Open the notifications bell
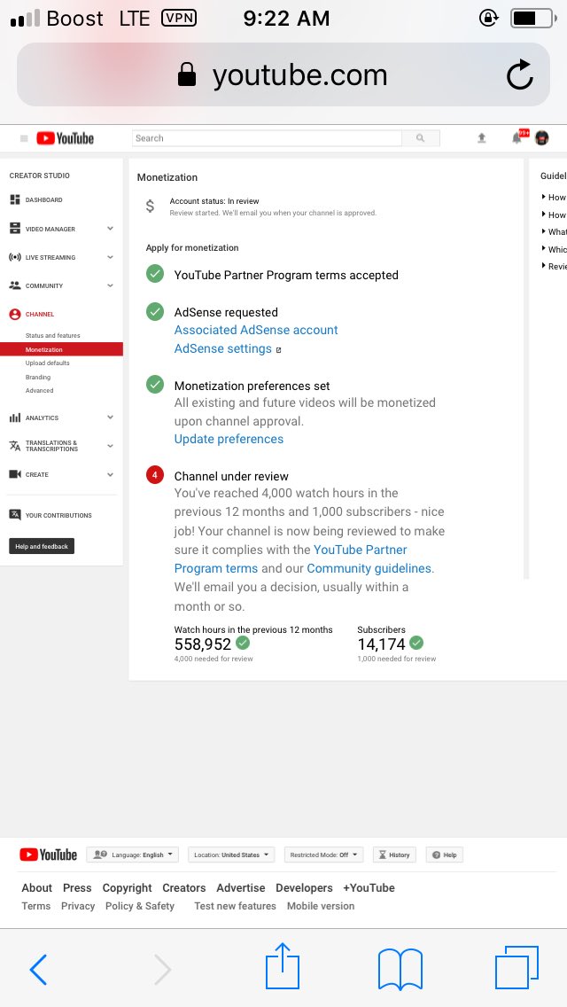 [517, 137]
